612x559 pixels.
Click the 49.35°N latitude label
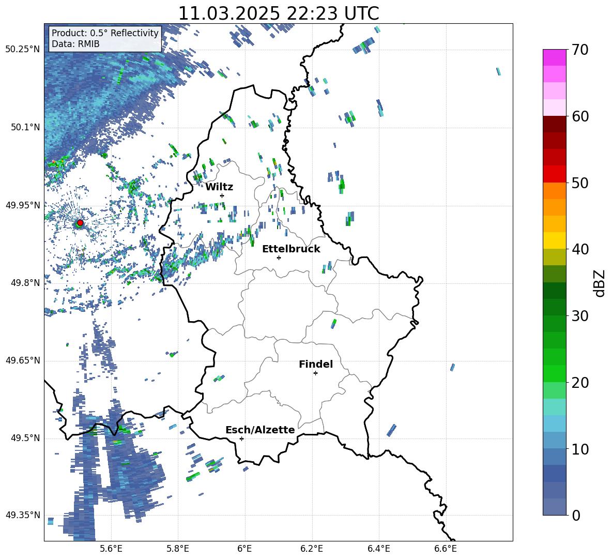pos(23,515)
